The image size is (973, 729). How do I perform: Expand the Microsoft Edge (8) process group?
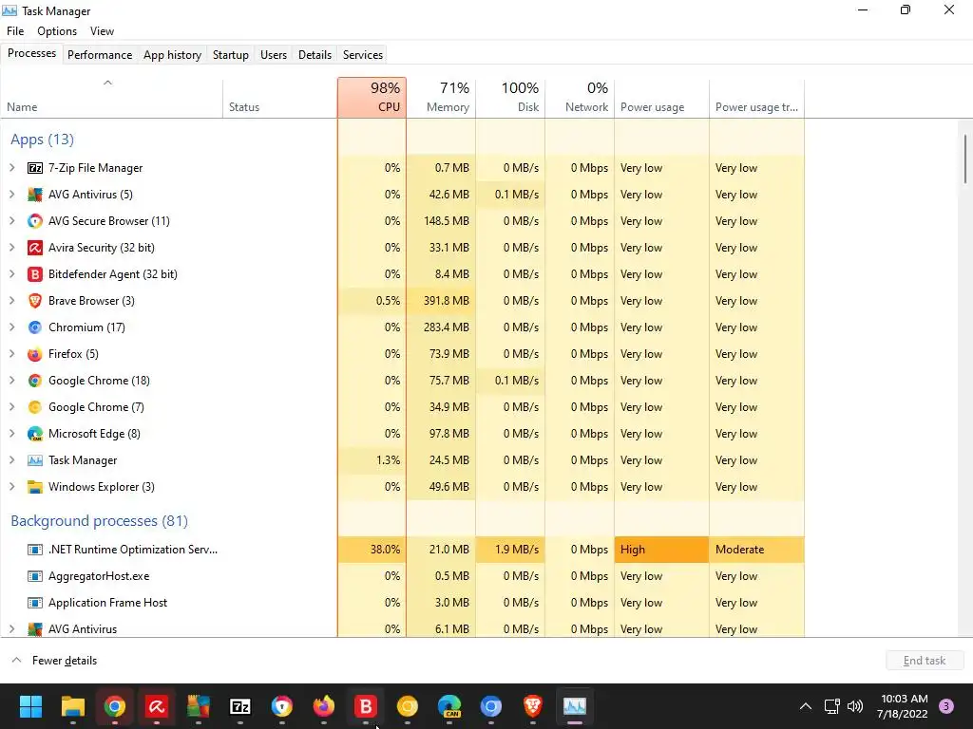pyautogui.click(x=11, y=434)
